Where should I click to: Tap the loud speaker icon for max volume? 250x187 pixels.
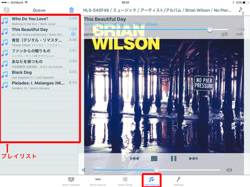(229, 170)
